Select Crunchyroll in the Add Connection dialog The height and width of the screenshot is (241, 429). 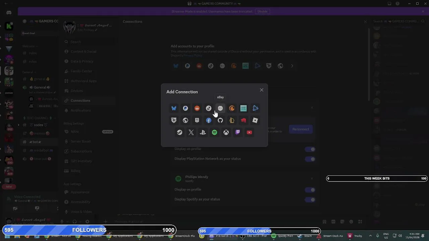[x=232, y=108]
